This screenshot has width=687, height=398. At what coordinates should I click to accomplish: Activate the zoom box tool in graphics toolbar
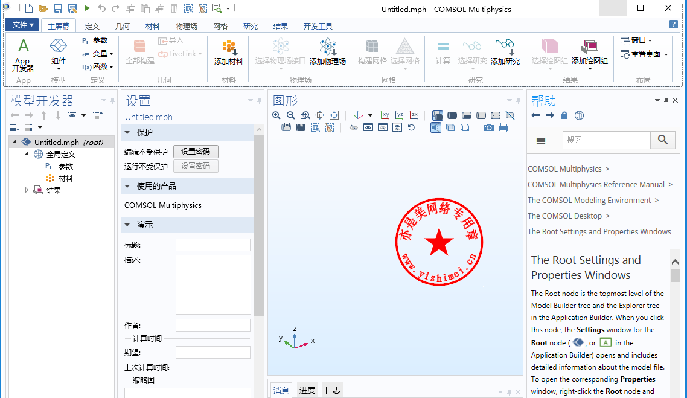coord(305,115)
